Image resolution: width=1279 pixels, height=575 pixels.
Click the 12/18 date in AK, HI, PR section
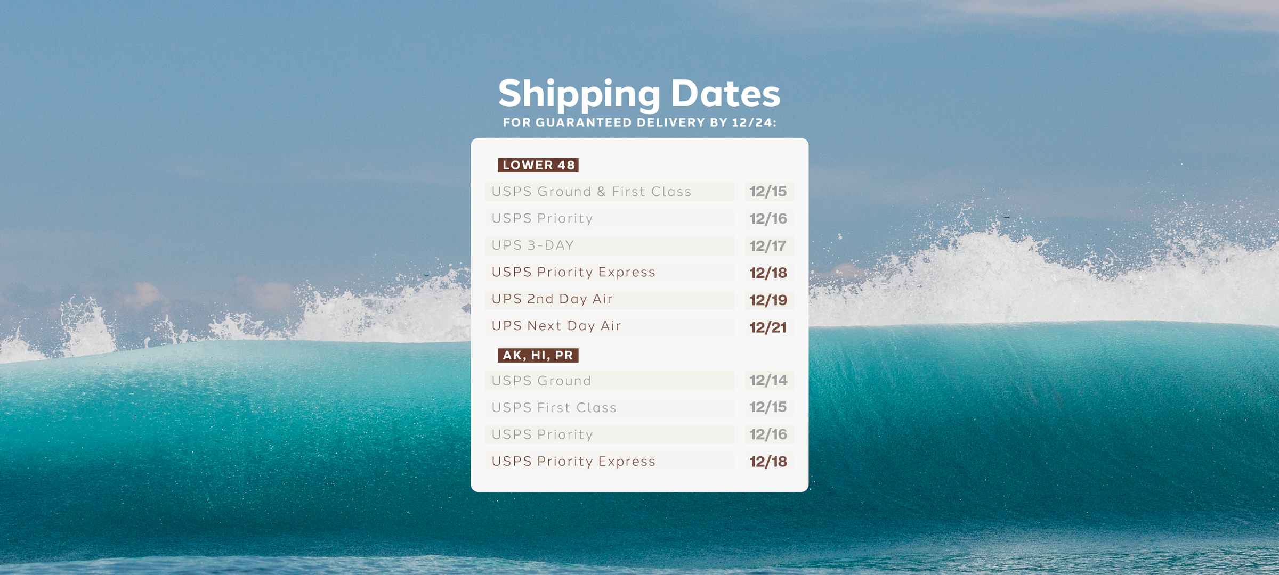768,462
